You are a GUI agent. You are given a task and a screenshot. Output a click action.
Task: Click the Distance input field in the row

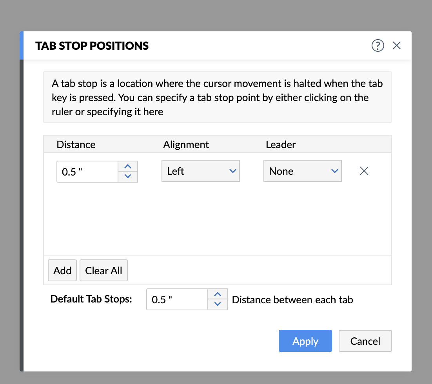(87, 172)
